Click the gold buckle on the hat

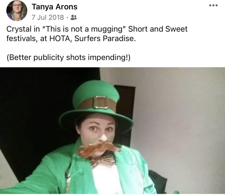100,102
